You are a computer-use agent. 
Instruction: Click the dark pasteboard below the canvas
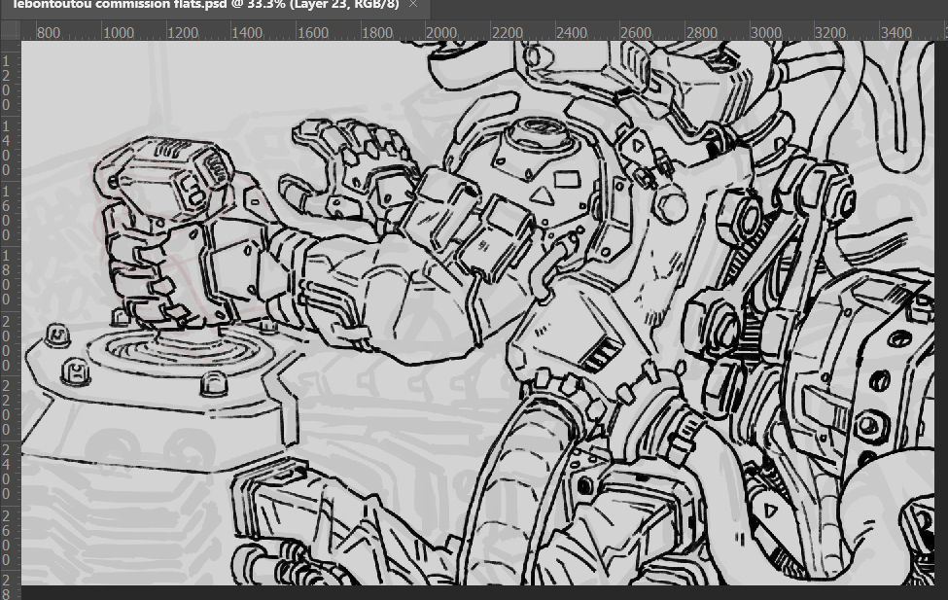coord(486,592)
